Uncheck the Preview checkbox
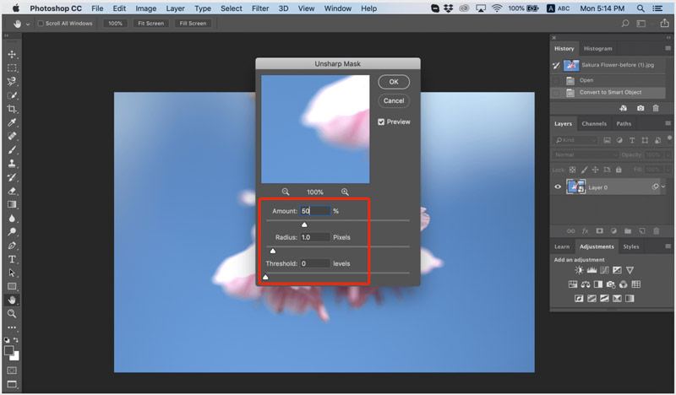 tap(381, 122)
